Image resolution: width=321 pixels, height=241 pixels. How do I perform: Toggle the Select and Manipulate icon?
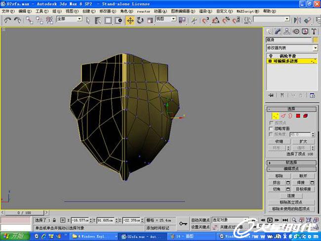(x=194, y=20)
